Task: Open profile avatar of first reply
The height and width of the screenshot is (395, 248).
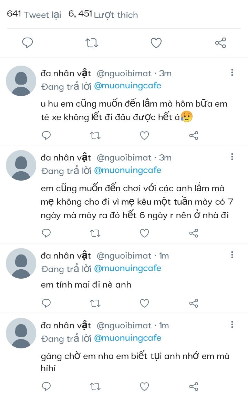Action: click(21, 81)
